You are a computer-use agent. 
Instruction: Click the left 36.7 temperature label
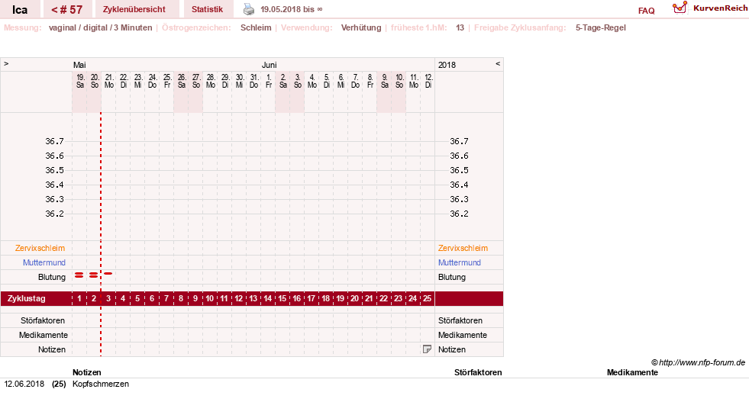point(54,141)
